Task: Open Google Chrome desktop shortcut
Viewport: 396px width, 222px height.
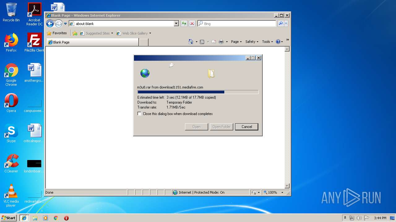Action: (11, 75)
